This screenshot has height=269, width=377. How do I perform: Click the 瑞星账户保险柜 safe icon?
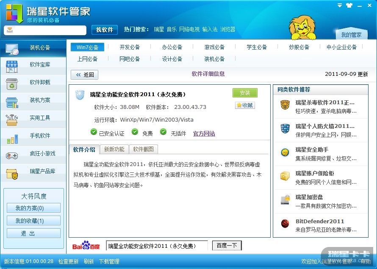pyautogui.click(x=285, y=176)
